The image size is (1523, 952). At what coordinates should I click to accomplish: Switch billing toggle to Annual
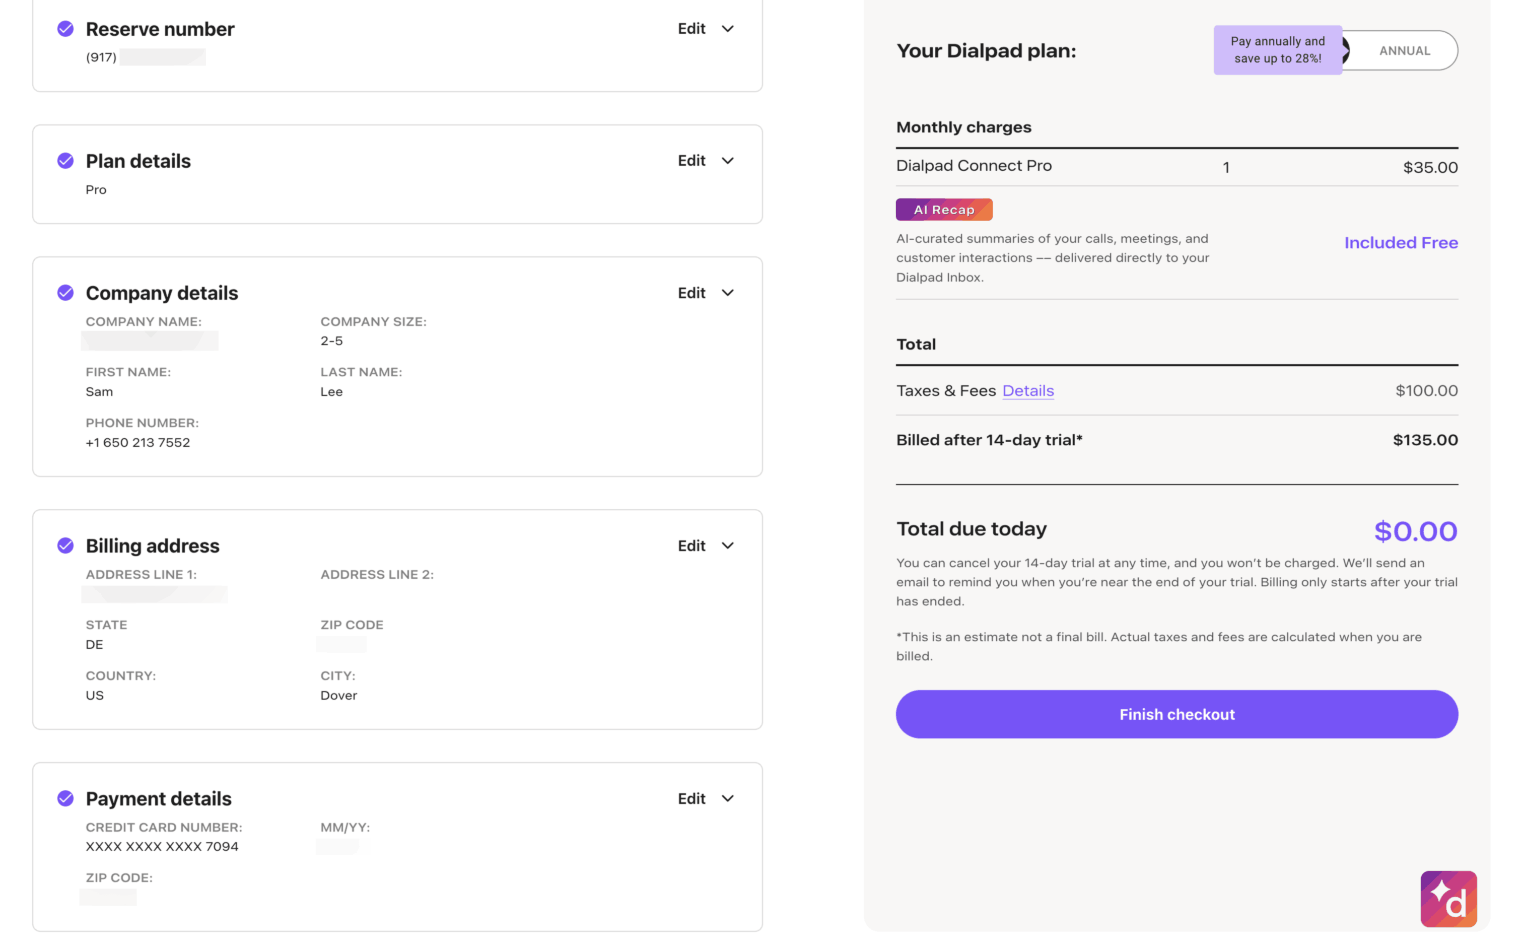point(1404,50)
